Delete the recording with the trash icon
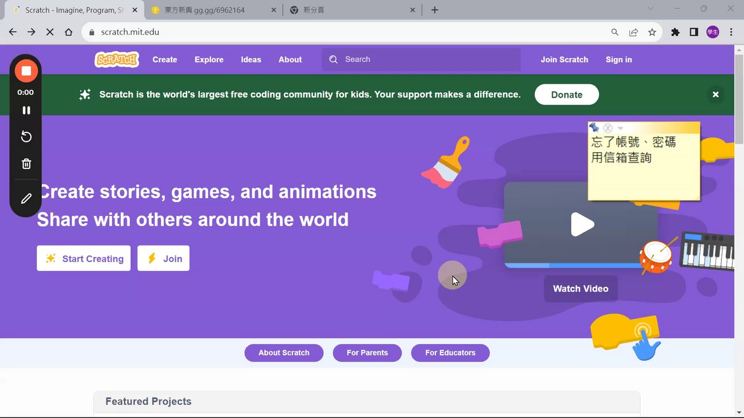The width and height of the screenshot is (744, 418). pyautogui.click(x=26, y=164)
